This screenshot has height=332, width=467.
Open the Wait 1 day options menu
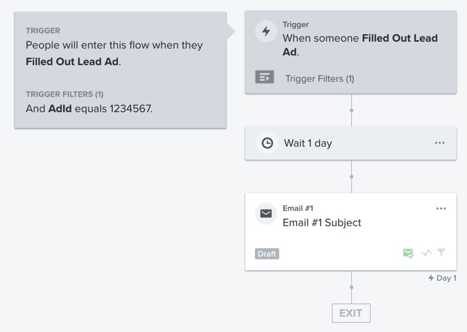point(440,143)
